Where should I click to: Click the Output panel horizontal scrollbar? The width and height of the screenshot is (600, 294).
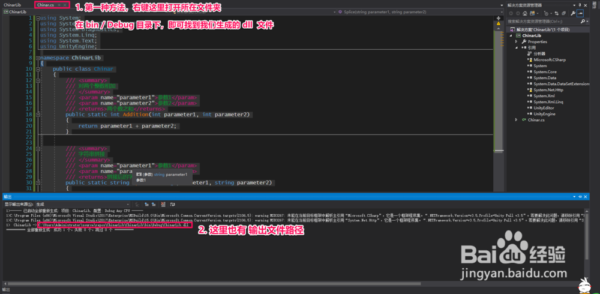(x=214, y=284)
